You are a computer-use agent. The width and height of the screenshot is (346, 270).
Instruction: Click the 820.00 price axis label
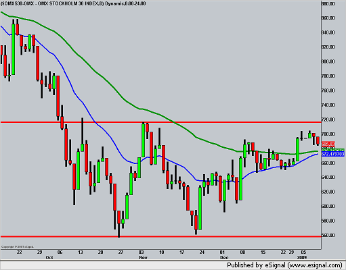point(328,47)
